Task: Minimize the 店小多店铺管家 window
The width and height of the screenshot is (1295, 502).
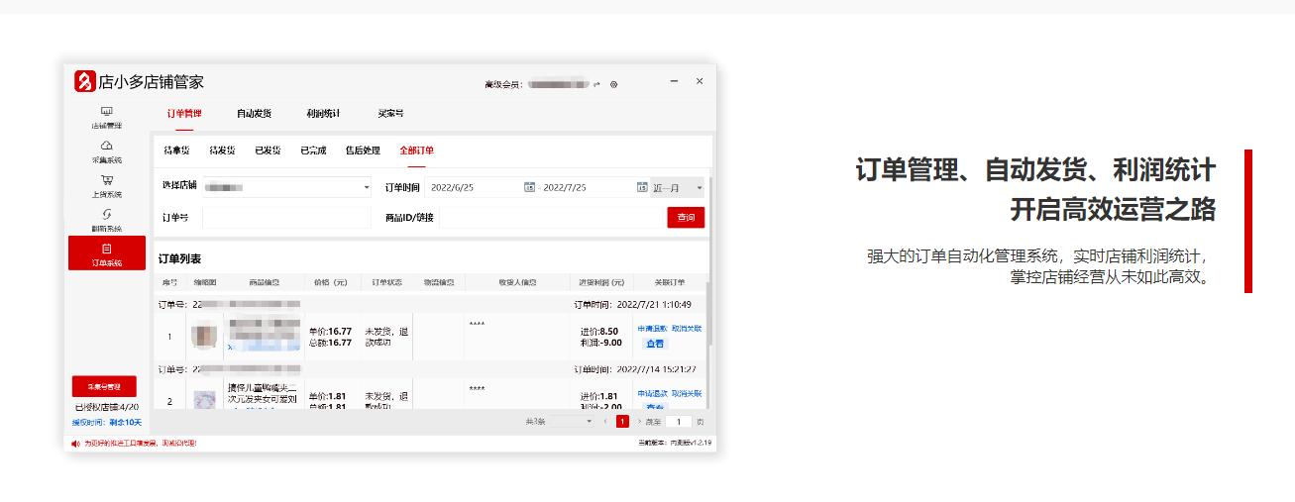Action: point(675,81)
